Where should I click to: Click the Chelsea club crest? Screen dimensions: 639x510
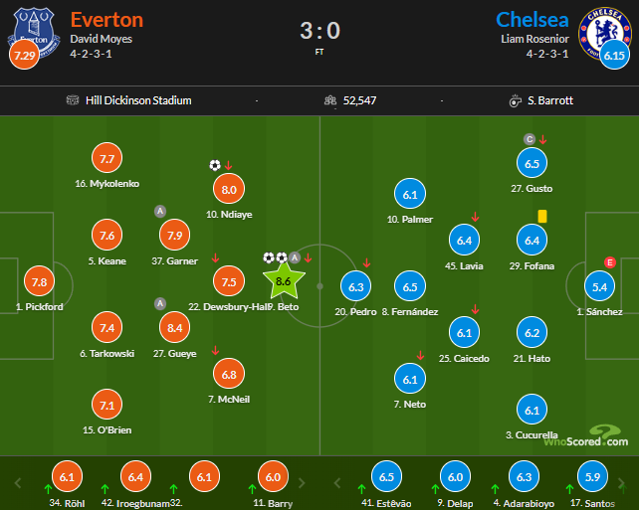coord(604,33)
